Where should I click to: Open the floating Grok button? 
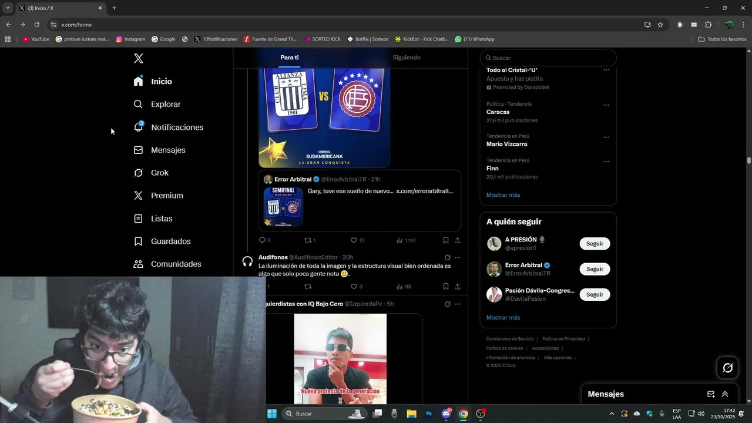(x=728, y=368)
